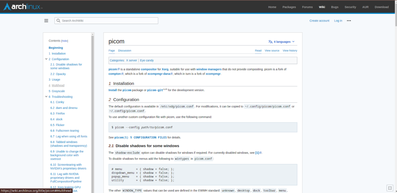The width and height of the screenshot is (397, 193).
Task: Click the magnifier icon in the search bar
Action: click(58, 20)
